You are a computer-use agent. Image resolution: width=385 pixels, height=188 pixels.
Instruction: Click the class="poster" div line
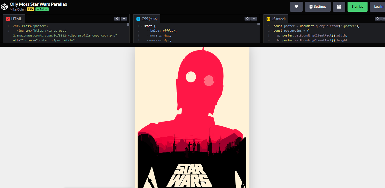click(x=31, y=26)
